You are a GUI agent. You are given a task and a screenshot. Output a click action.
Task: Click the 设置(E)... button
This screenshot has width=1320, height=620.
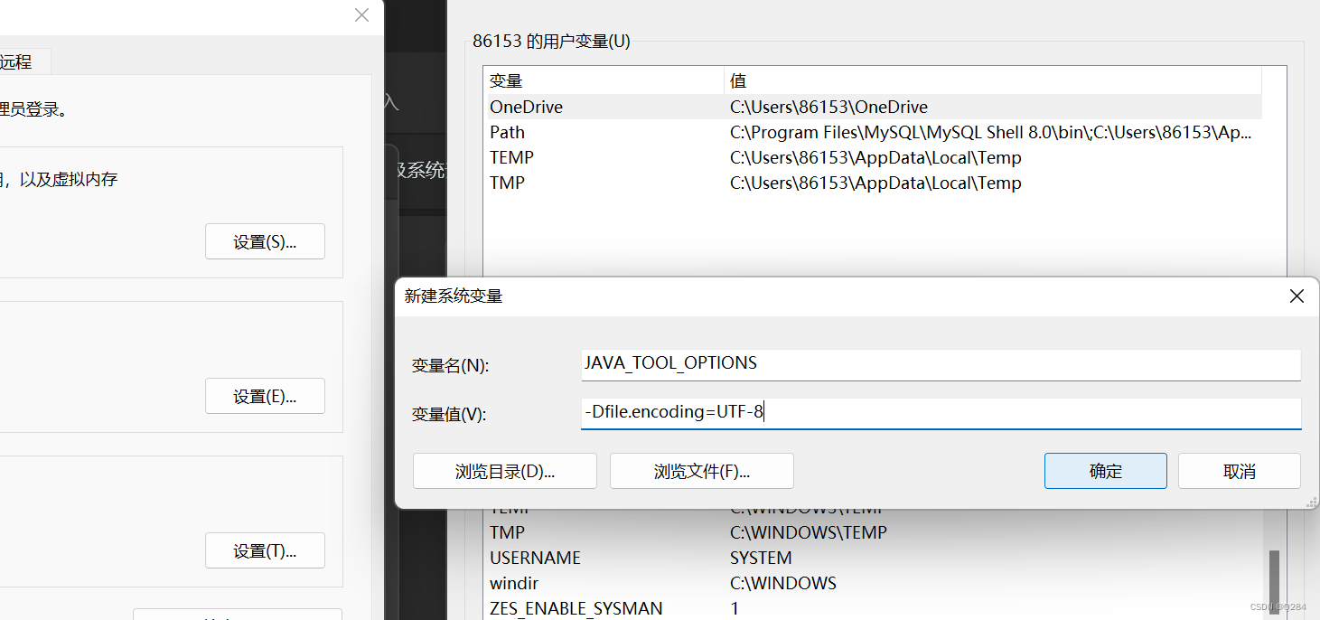[265, 396]
